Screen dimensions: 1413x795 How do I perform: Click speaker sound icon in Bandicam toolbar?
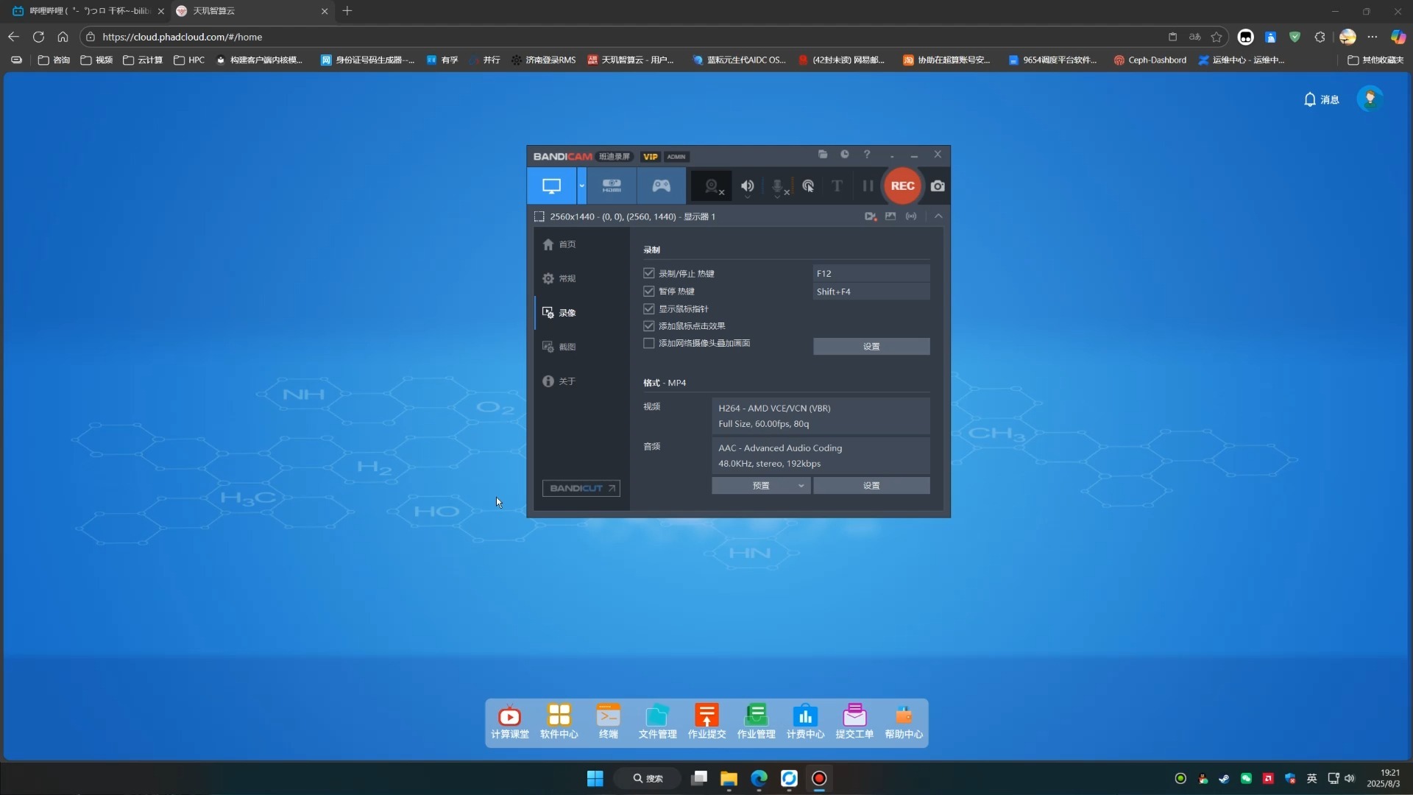[748, 186]
